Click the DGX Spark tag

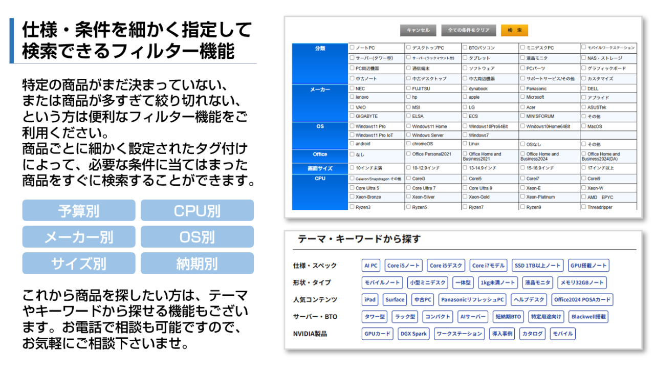tap(413, 334)
